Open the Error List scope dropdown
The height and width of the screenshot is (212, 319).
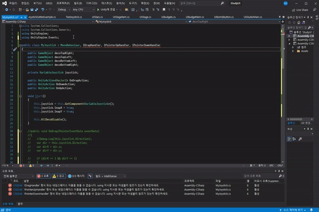tap(18, 176)
